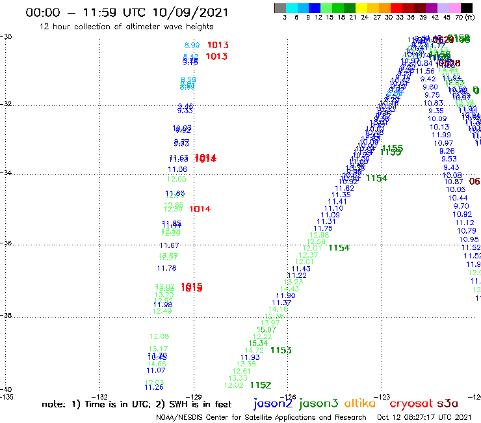Select the cyan swatch between 3 and 6
This screenshot has height=423, width=481.
click(x=292, y=8)
